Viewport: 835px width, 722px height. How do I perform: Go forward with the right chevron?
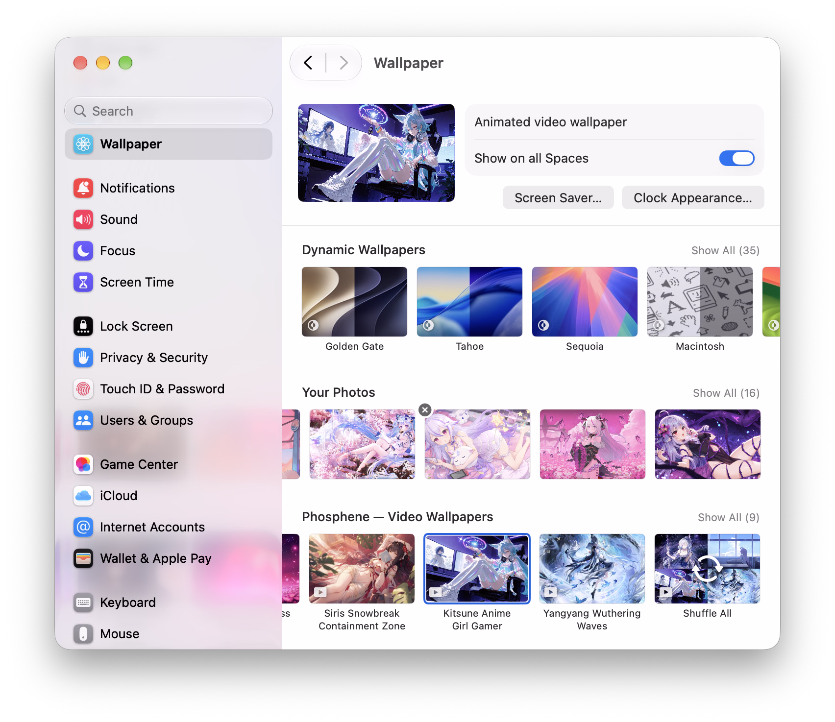344,63
